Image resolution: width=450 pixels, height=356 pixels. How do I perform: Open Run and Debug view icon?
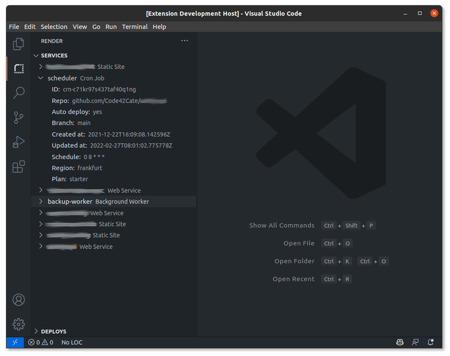pos(19,142)
